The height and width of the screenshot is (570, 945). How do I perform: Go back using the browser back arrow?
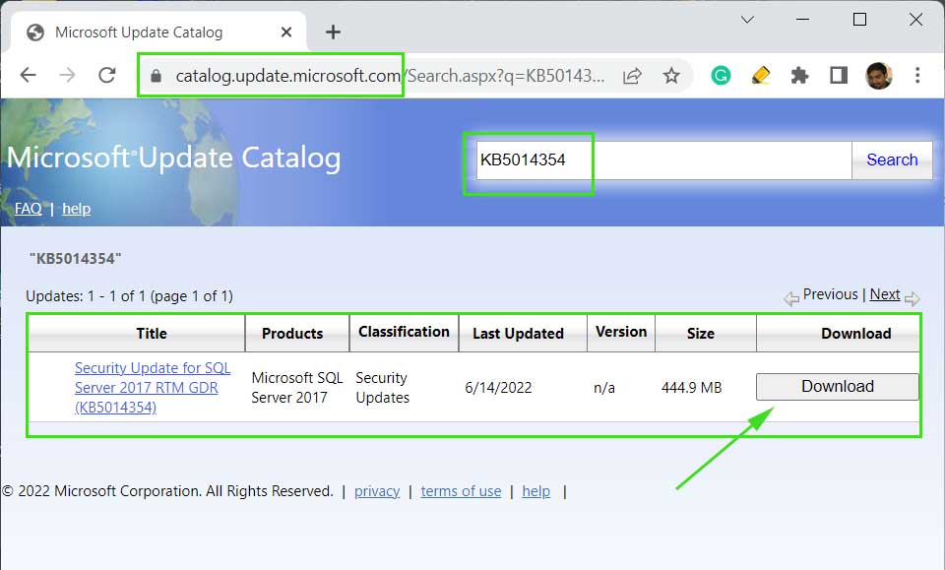(x=29, y=76)
